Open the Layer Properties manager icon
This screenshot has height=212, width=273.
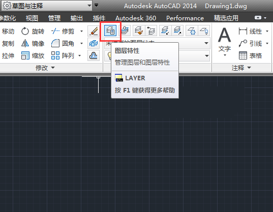click(110, 31)
